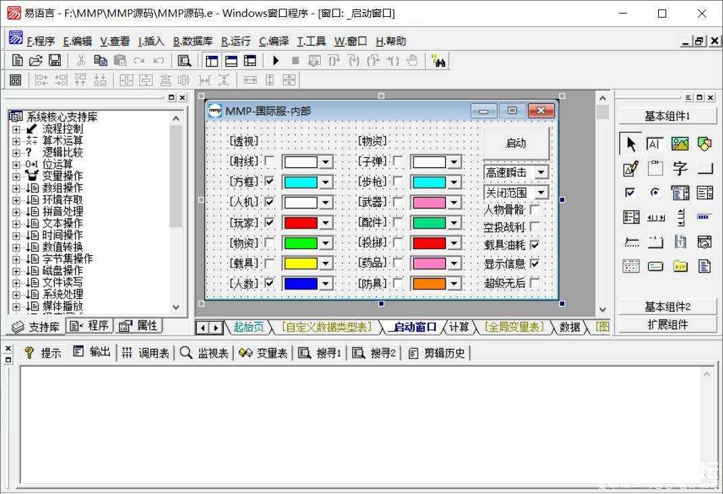Select the pencil drawing board component icon

[x=630, y=169]
